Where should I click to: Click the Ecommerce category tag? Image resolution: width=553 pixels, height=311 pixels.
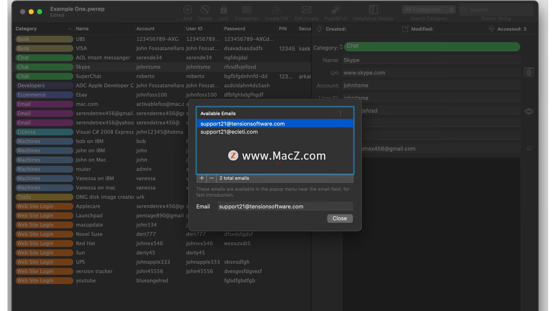[x=44, y=94]
